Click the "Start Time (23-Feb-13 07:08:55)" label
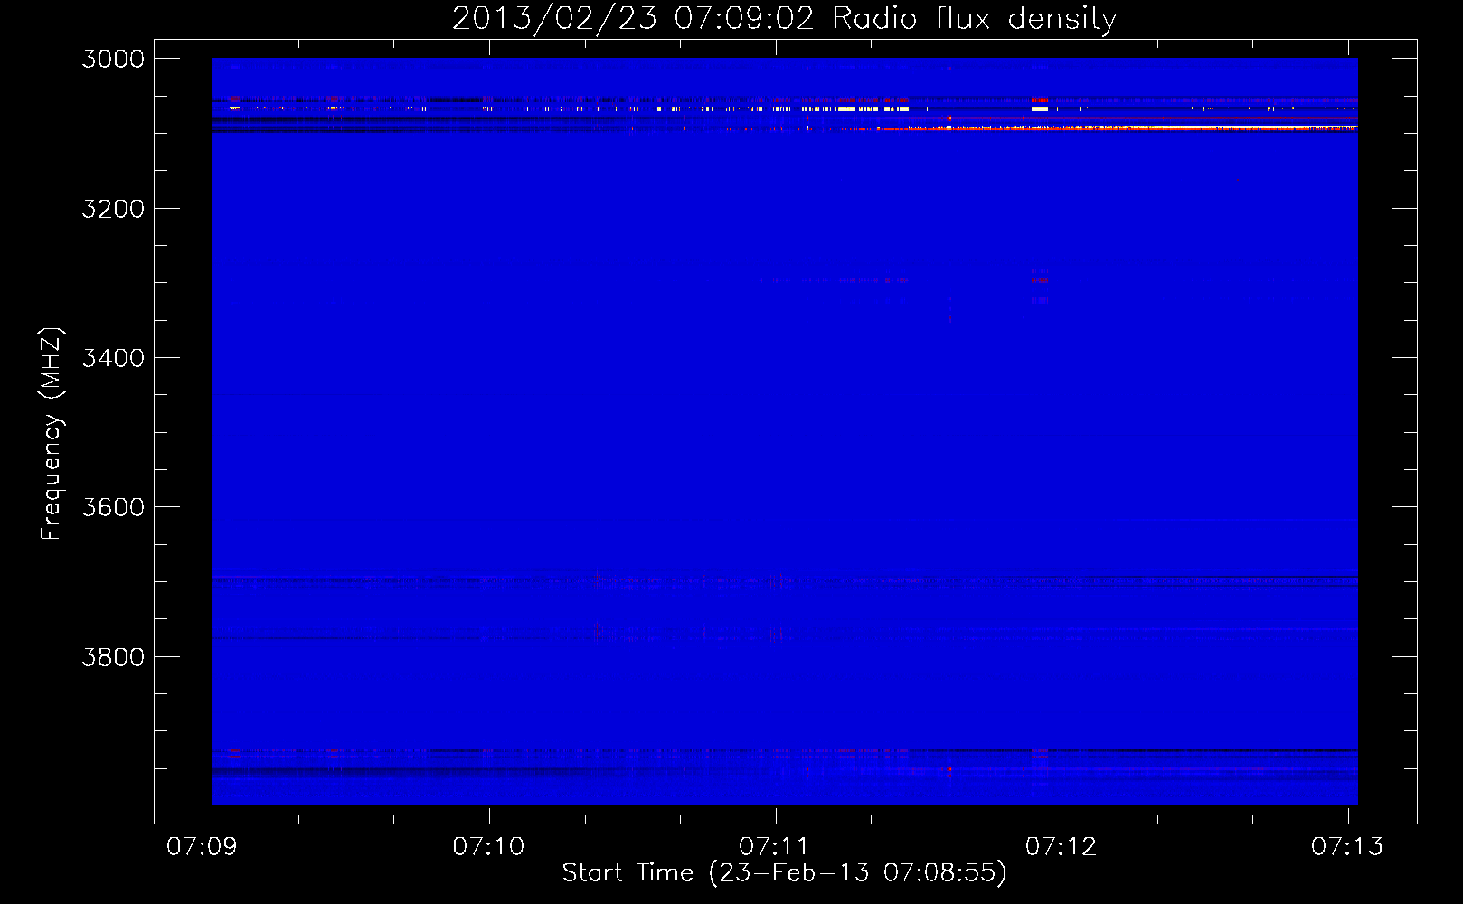The width and height of the screenshot is (1463, 904). coord(784,872)
